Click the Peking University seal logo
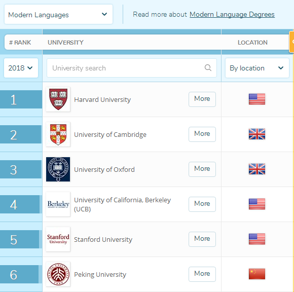 [x=58, y=274]
